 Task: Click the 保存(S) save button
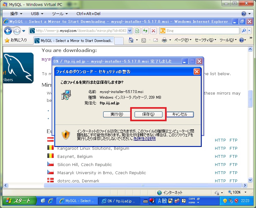[148, 114]
